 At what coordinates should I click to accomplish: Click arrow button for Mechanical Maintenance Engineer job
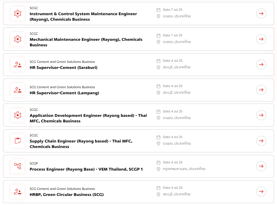click(261, 39)
